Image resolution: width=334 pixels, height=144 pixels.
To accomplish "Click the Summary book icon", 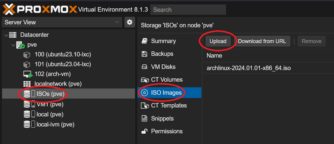I will coord(145,41).
